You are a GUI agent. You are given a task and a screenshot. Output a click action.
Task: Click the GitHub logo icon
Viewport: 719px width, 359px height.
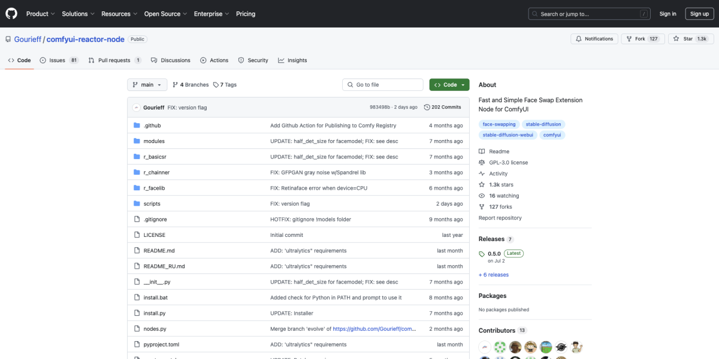[12, 14]
